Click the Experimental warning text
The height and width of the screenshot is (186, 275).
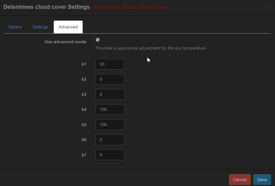pos(131,7)
